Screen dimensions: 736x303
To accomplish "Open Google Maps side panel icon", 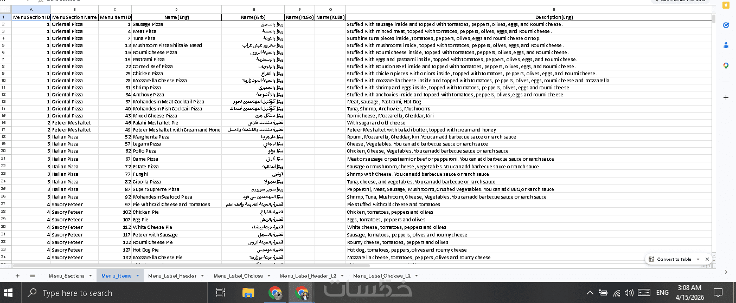I will pyautogui.click(x=726, y=65).
